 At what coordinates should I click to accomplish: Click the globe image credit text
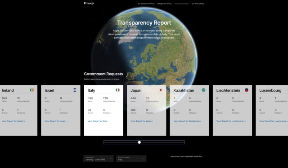click(186, 156)
